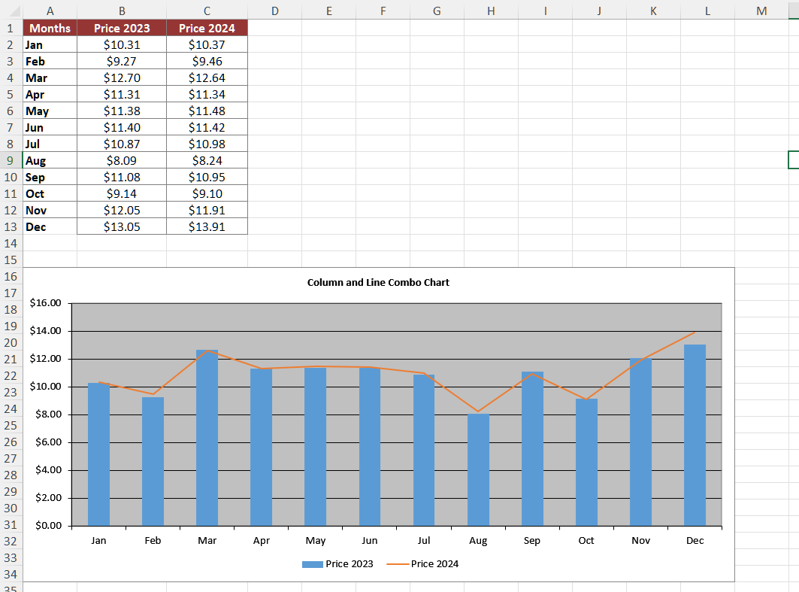Select the cell containing $8.09
799x592 pixels.
click(x=122, y=160)
